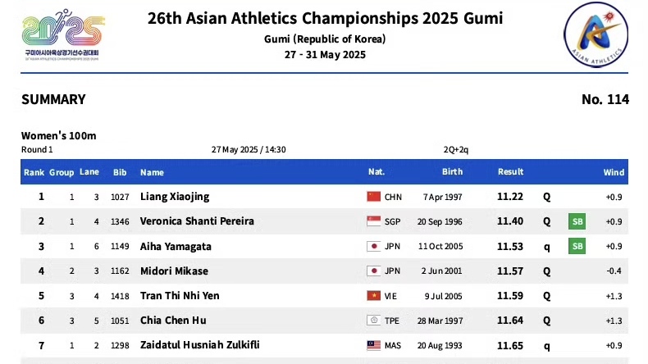648x364 pixels.
Task: Click the SB badge for Veronica Shanti Pereira
Action: point(577,221)
